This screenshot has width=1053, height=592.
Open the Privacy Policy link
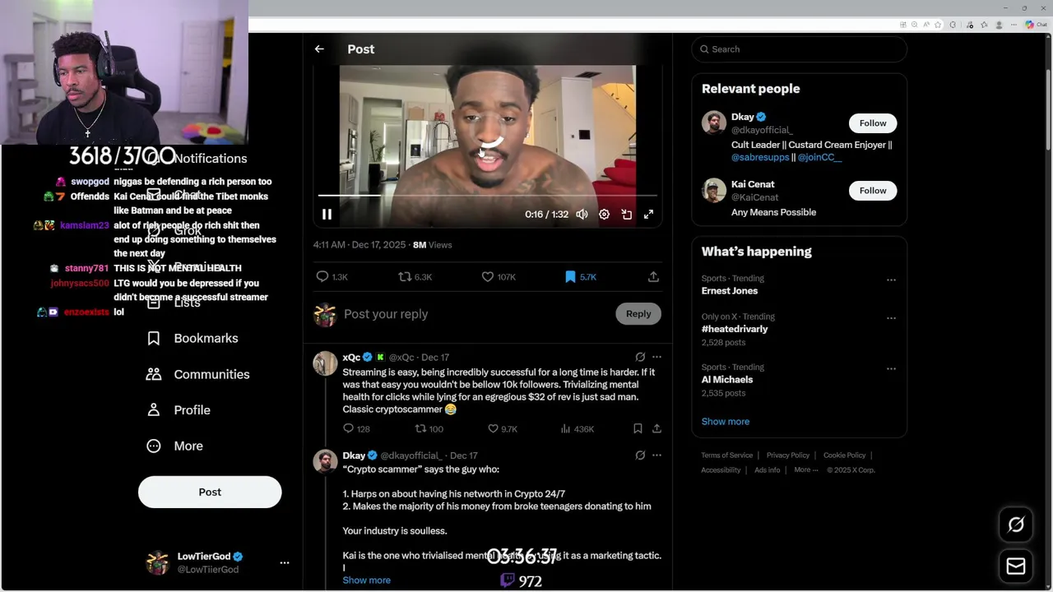pyautogui.click(x=788, y=456)
